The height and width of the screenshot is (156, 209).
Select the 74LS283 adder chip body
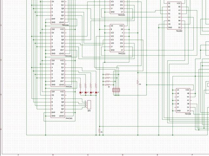point(174,15)
